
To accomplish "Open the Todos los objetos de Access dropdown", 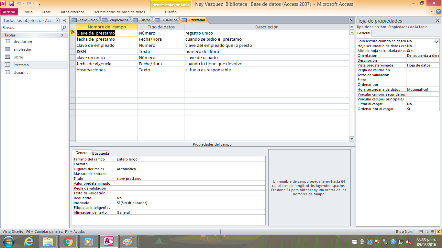I will click(x=58, y=20).
